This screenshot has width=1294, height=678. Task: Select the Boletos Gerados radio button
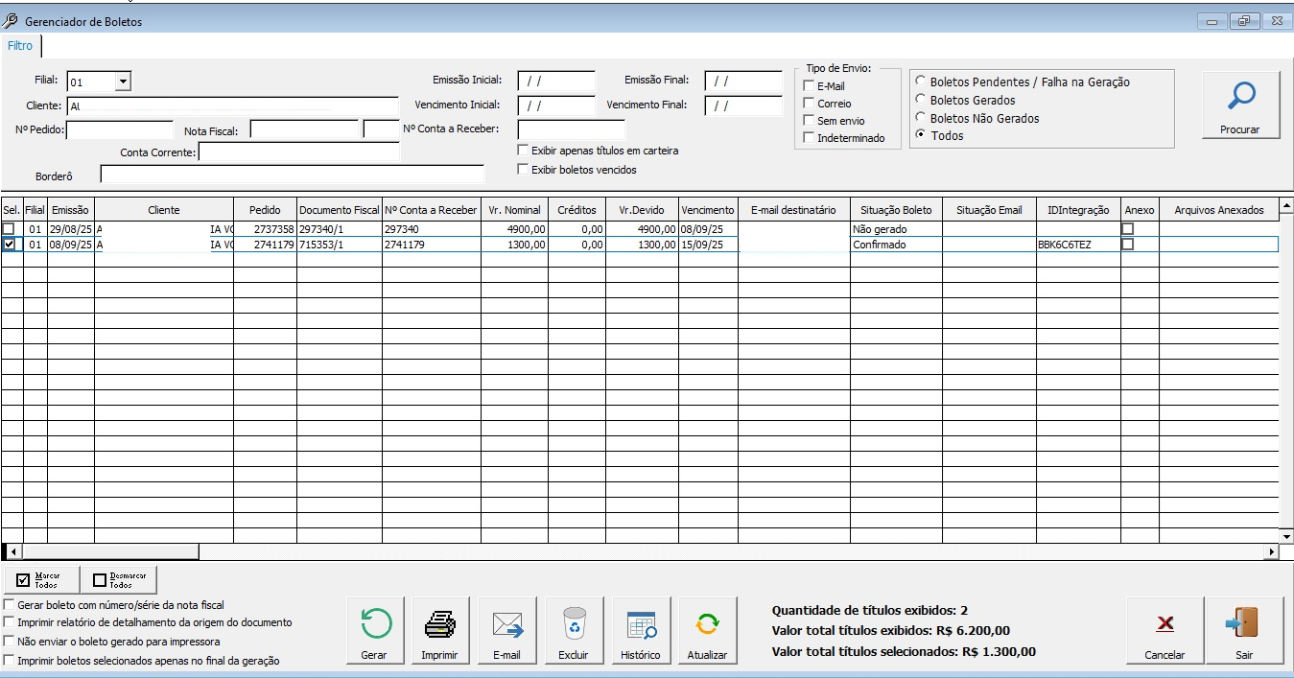tap(922, 100)
